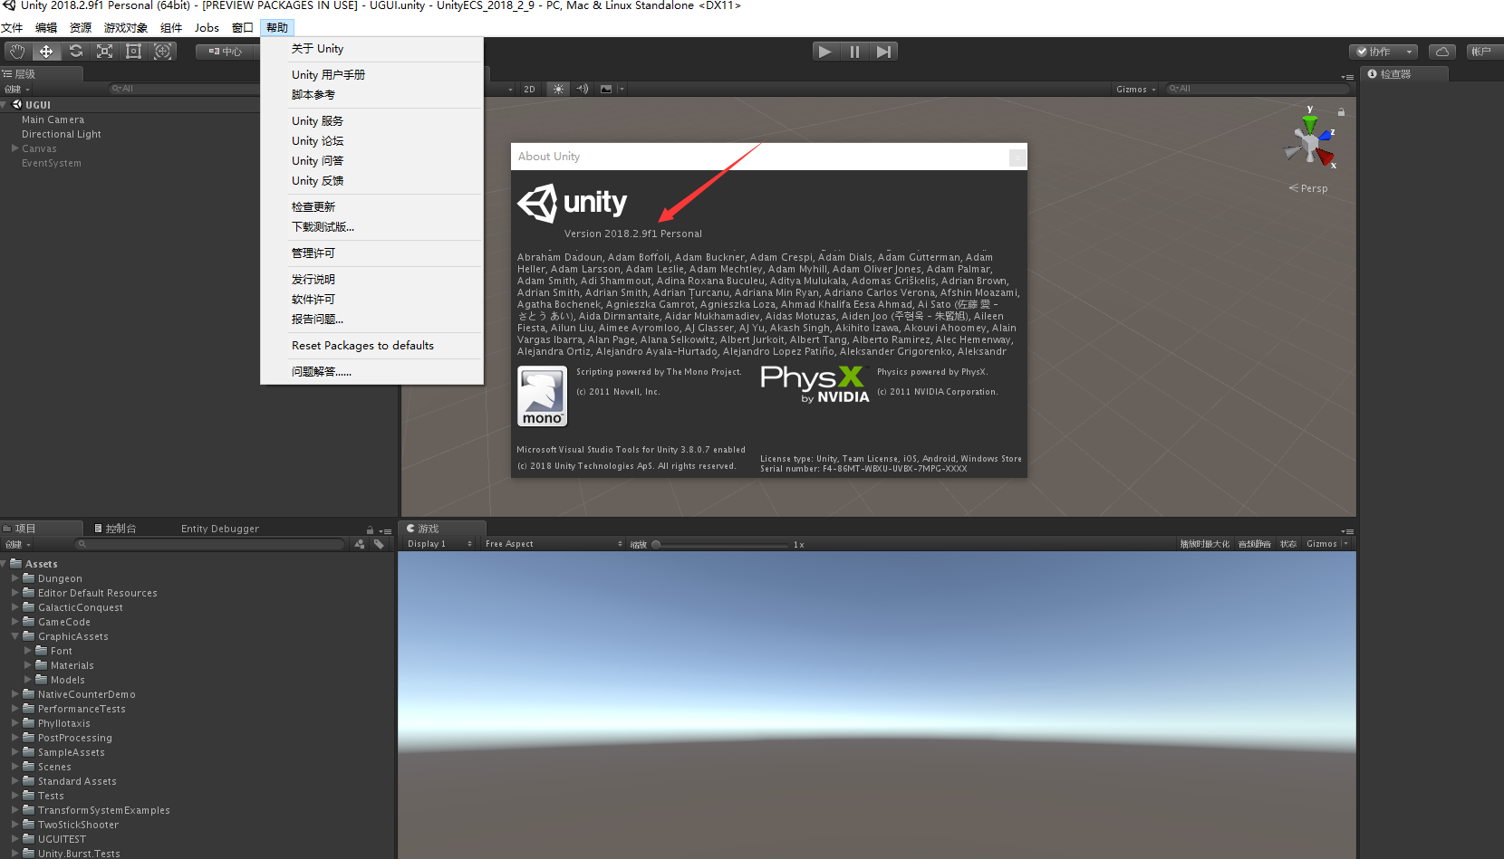Toggle scene audio speaker icon
The width and height of the screenshot is (1504, 859).
pyautogui.click(x=583, y=89)
